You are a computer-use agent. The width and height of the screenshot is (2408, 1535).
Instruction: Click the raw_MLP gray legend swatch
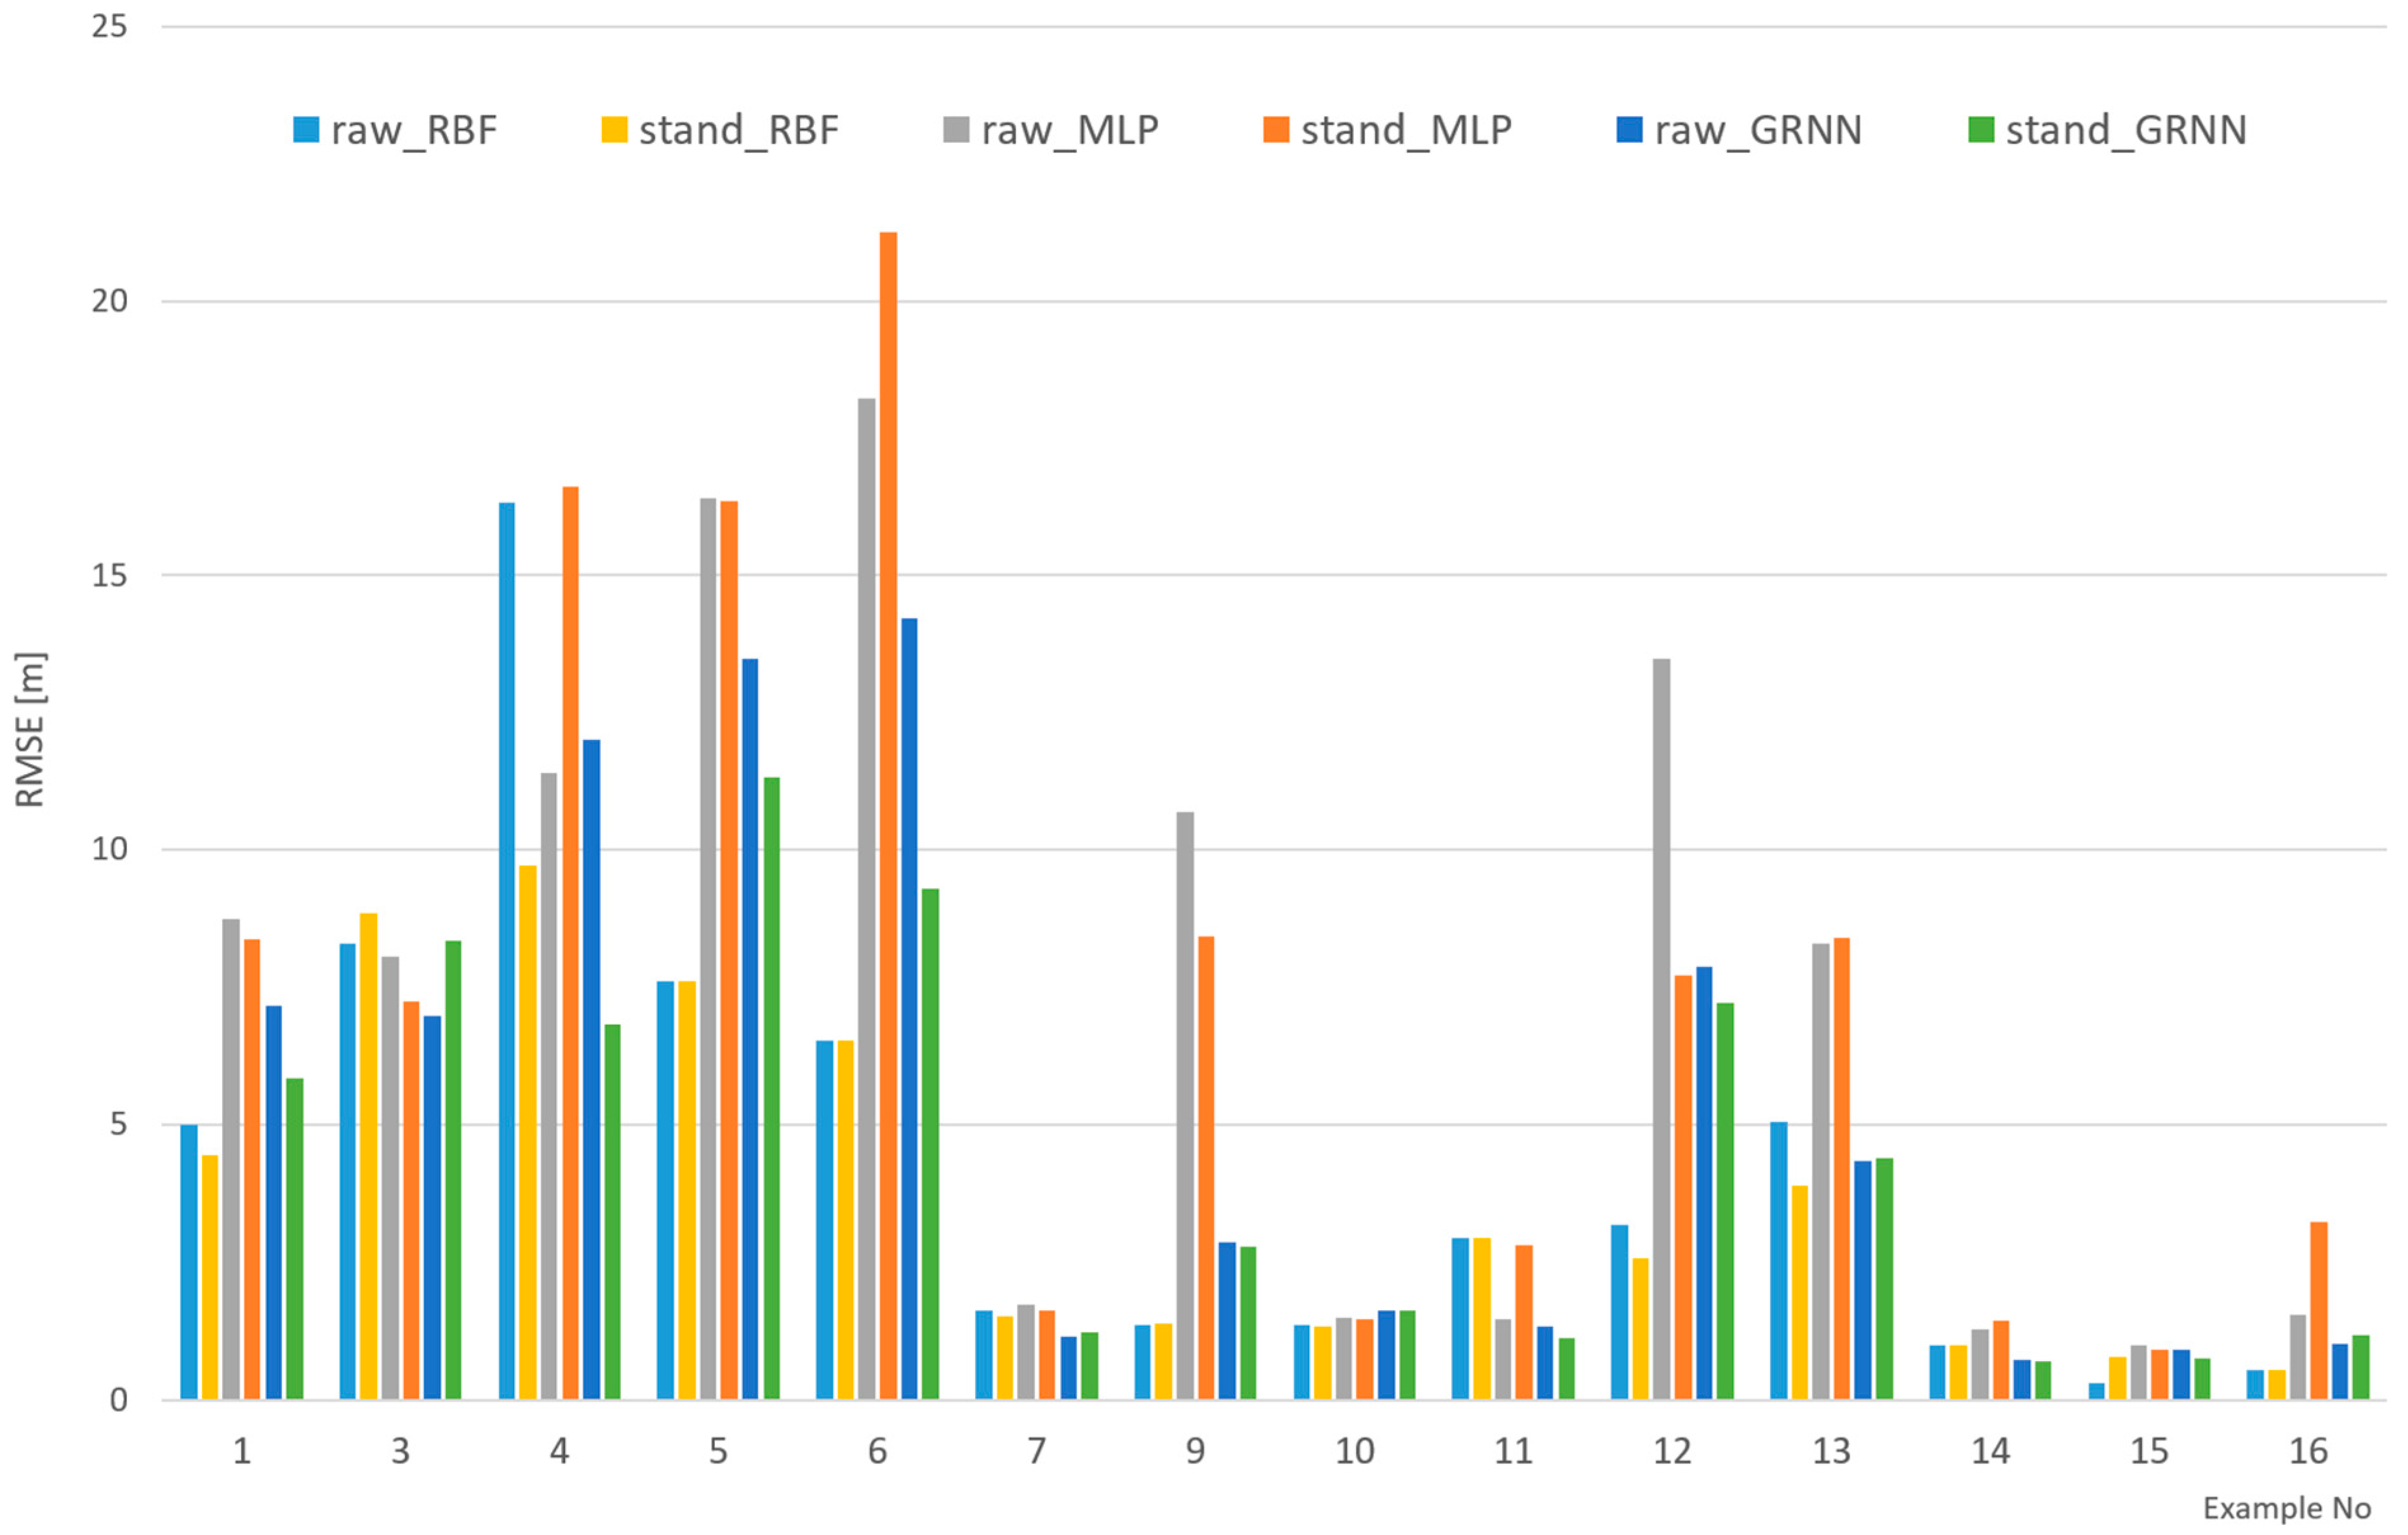pyautogui.click(x=956, y=130)
